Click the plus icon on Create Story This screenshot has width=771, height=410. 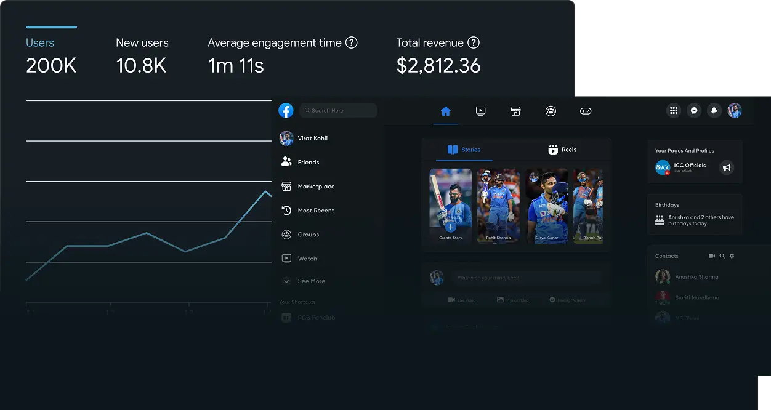[450, 227]
